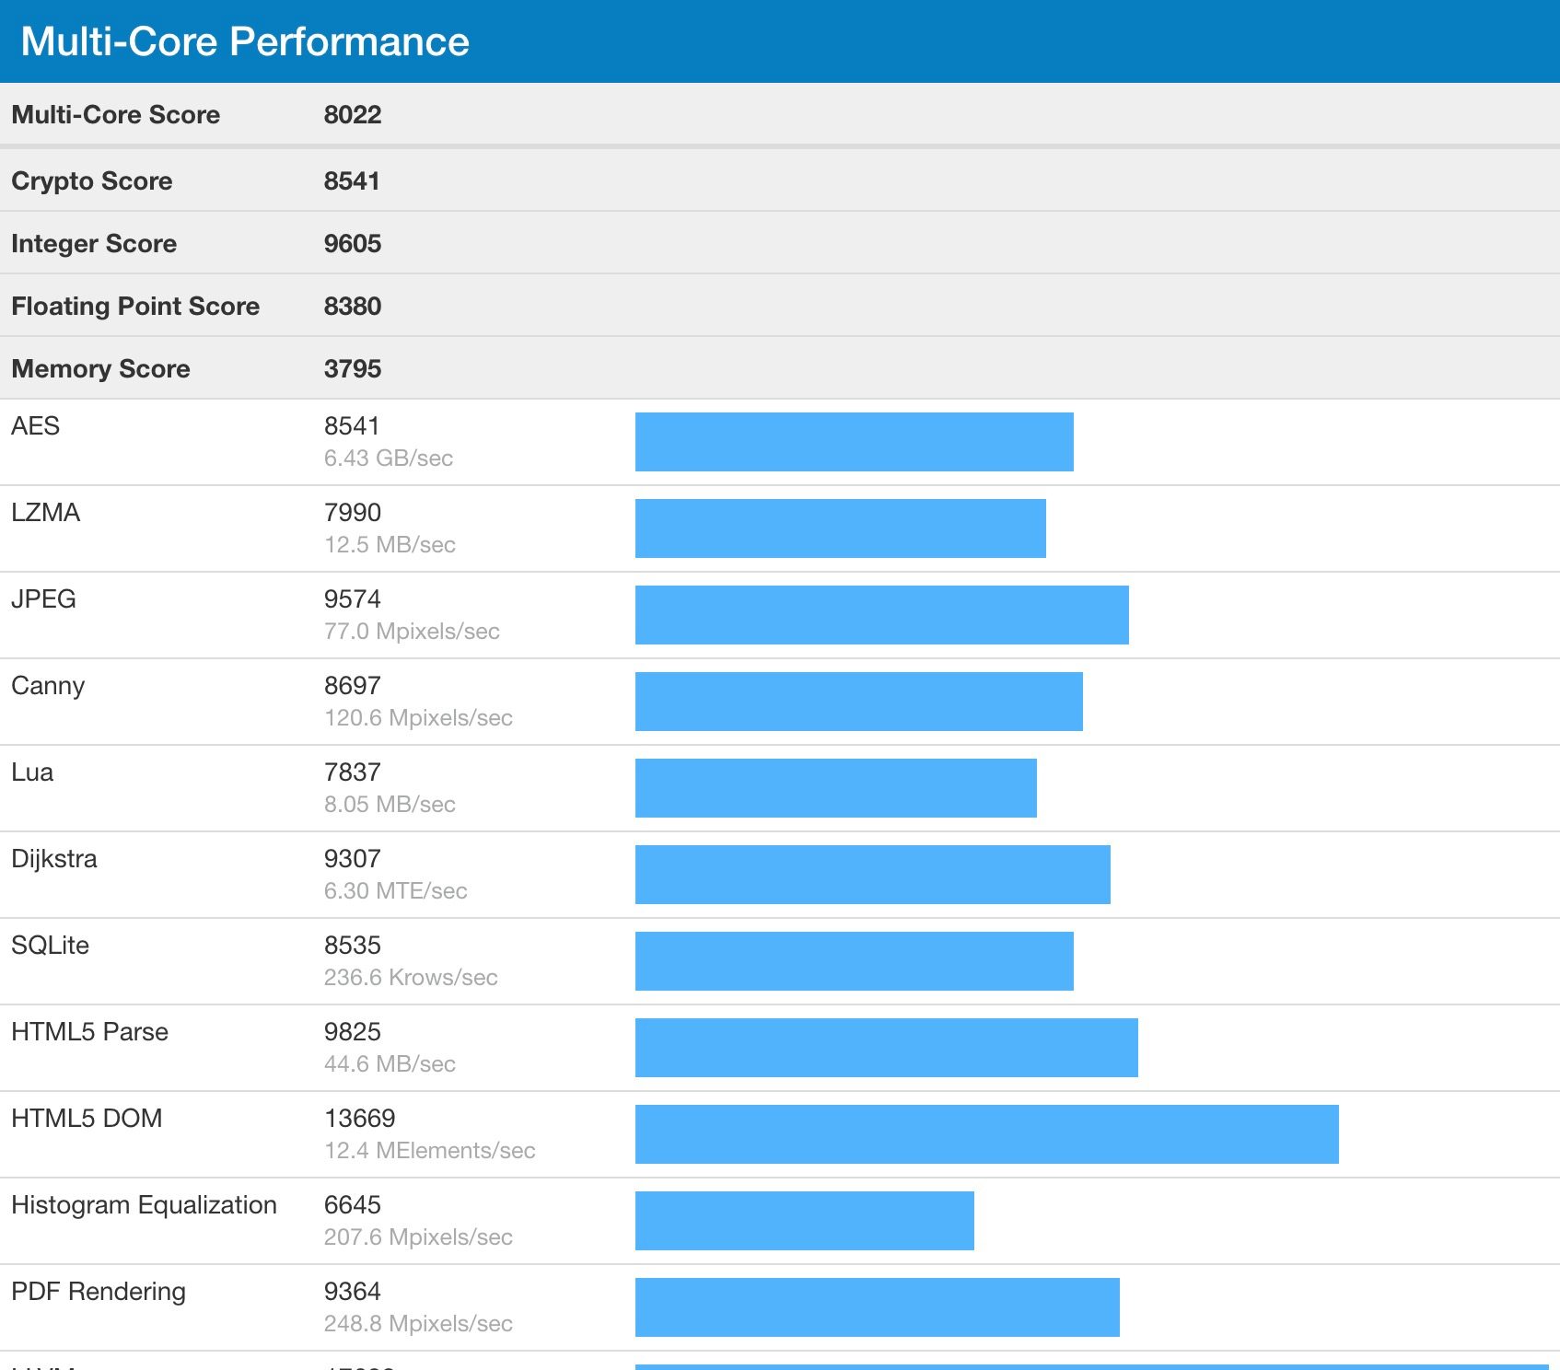
Task: Click the Histogram Equalization result bar
Action: coord(804,1221)
